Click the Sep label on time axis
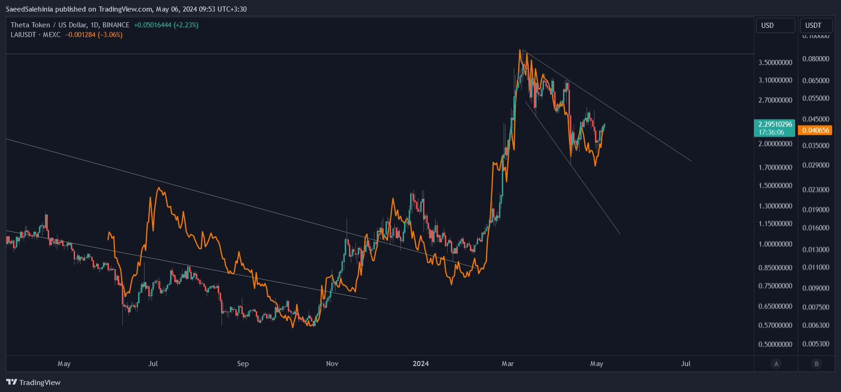The height and width of the screenshot is (392, 841). click(243, 364)
